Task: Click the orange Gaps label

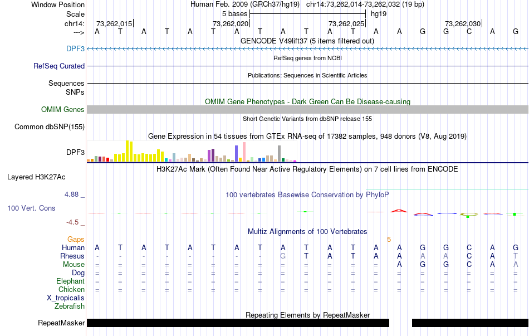Action: tap(76, 239)
